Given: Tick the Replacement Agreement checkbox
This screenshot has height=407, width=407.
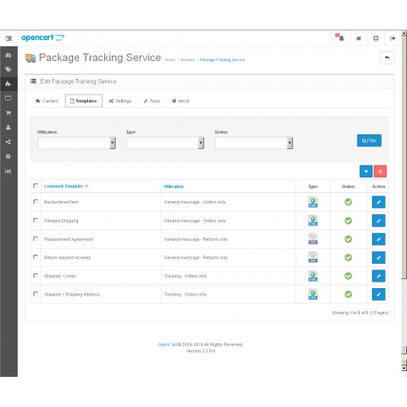Looking at the screenshot, I should pyautogui.click(x=36, y=239).
